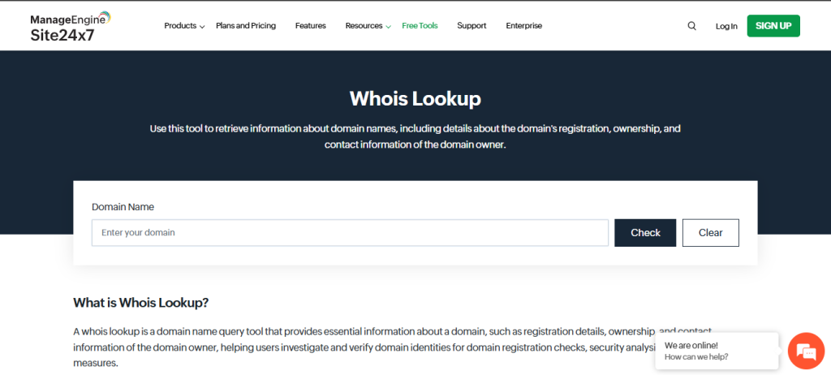Expand the chevron beside Resources
The image size is (831, 375).
tap(389, 27)
